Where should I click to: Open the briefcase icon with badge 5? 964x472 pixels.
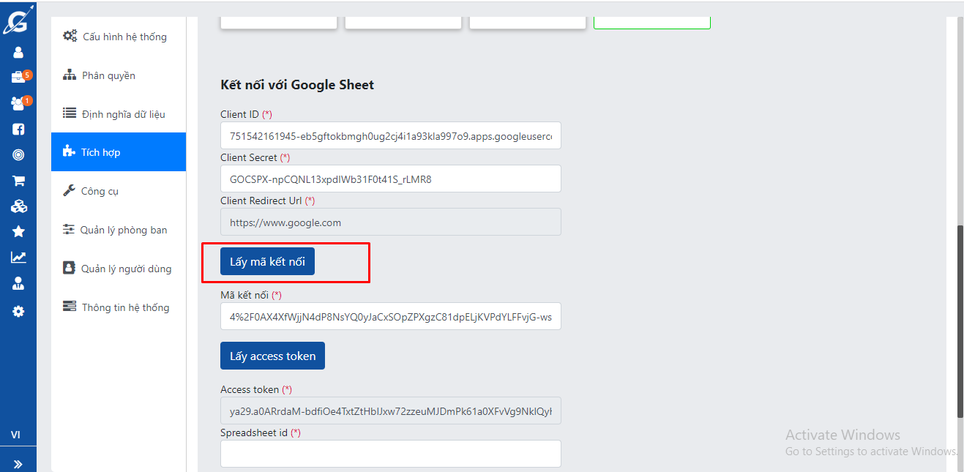(18, 78)
